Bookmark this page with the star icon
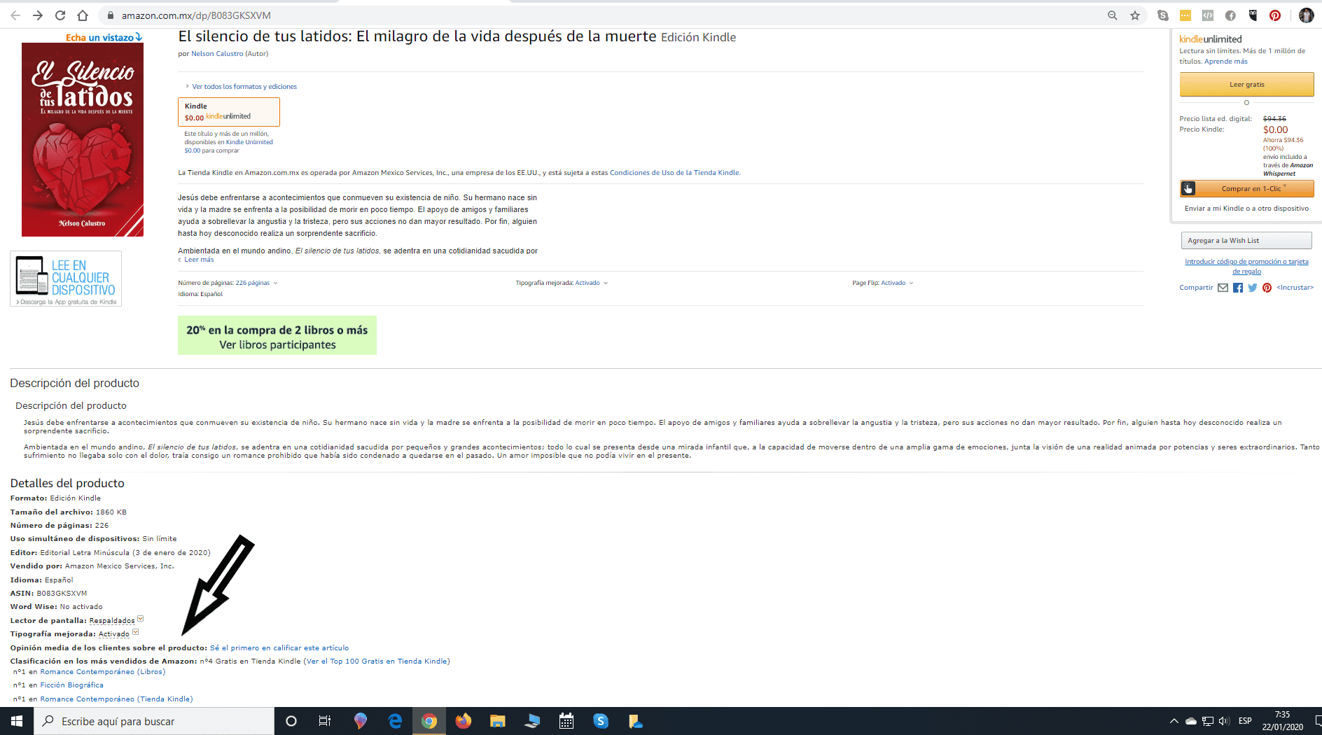Image resolution: width=1322 pixels, height=735 pixels. pos(1135,15)
